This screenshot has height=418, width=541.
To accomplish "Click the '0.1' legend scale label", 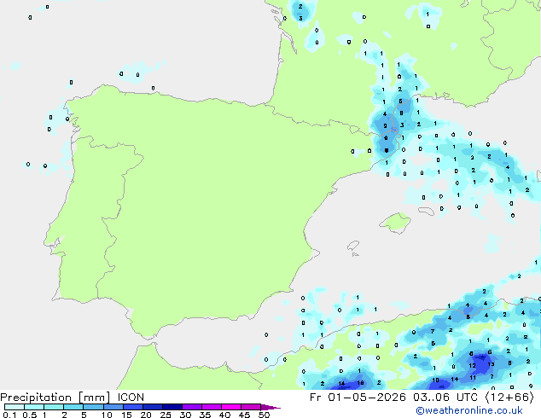I will 9,415.
